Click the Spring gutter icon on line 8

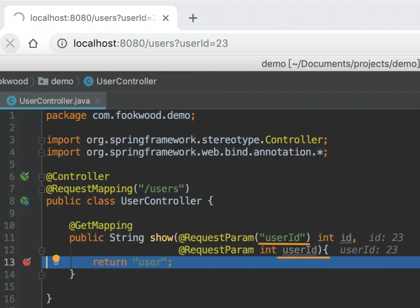25,201
